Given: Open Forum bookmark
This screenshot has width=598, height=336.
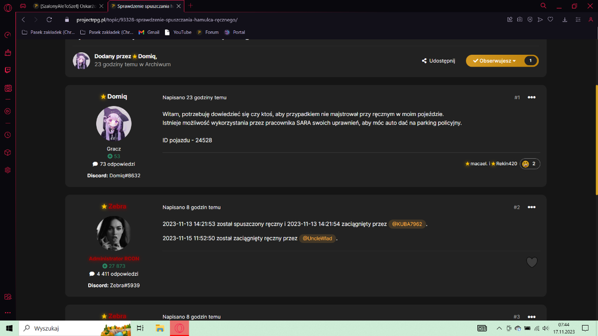Looking at the screenshot, I should pyautogui.click(x=208, y=32).
